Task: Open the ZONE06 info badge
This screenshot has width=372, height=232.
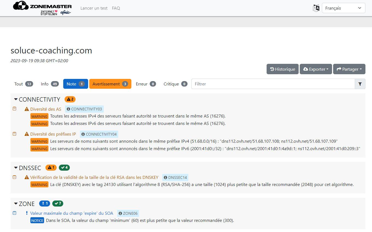Action: (128, 213)
